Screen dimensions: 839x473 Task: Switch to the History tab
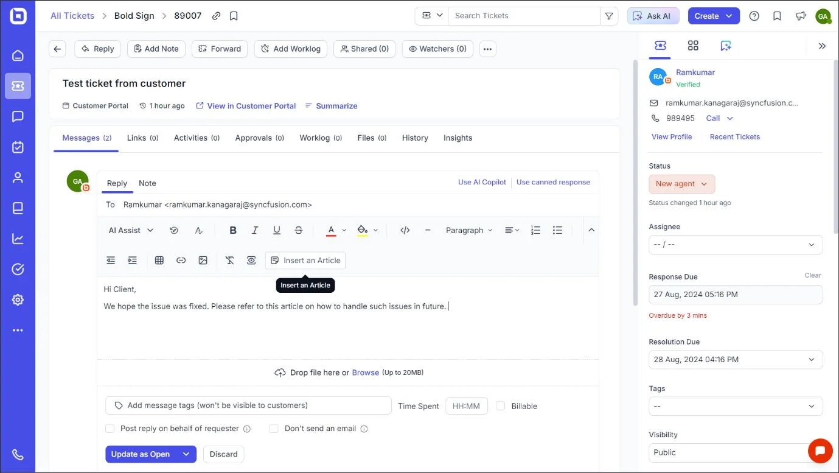414,138
